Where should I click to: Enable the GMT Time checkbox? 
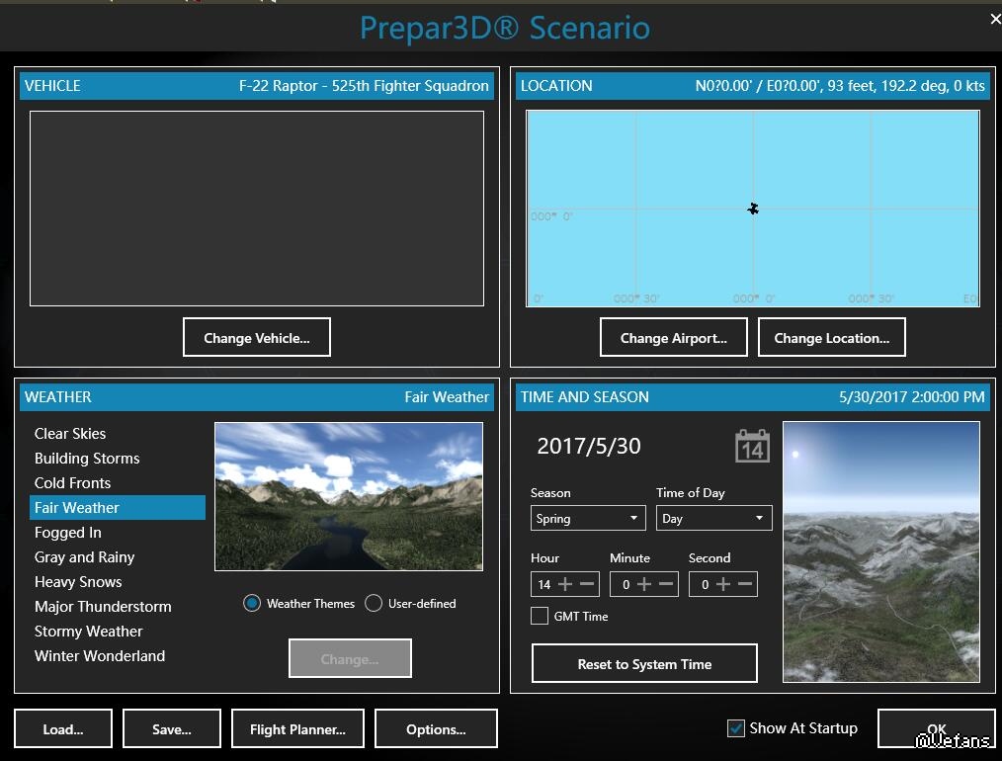[x=540, y=616]
